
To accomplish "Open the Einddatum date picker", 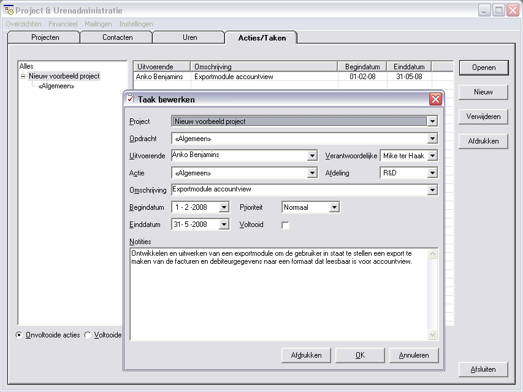I will (x=224, y=225).
